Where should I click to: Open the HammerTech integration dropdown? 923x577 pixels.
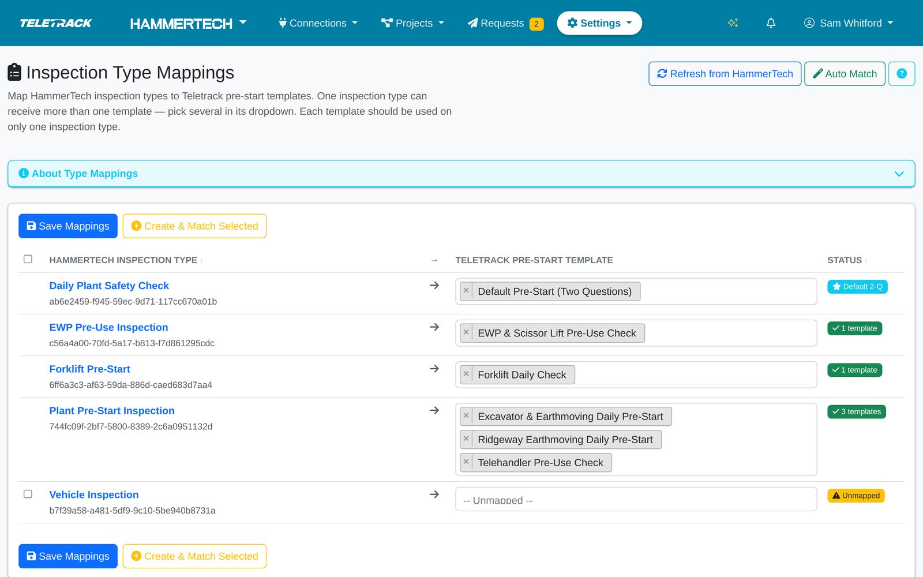click(x=188, y=23)
